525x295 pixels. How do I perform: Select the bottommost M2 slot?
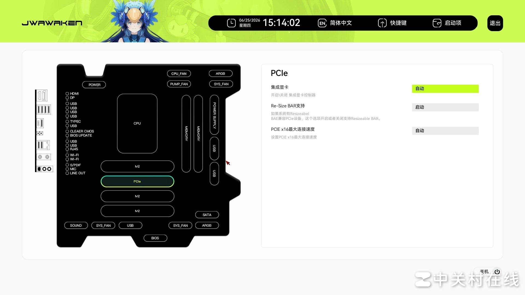click(137, 211)
